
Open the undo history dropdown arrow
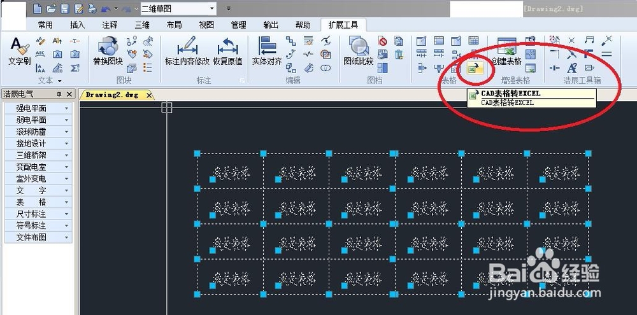(116, 8)
